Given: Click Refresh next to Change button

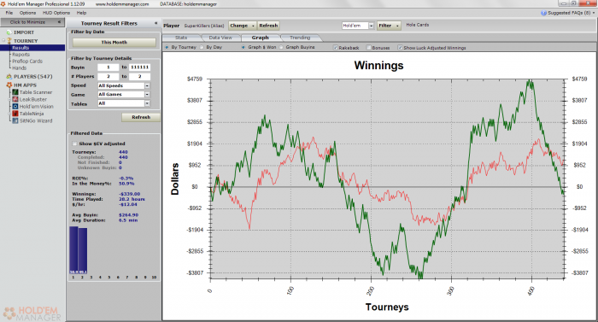Looking at the screenshot, I should coord(268,26).
